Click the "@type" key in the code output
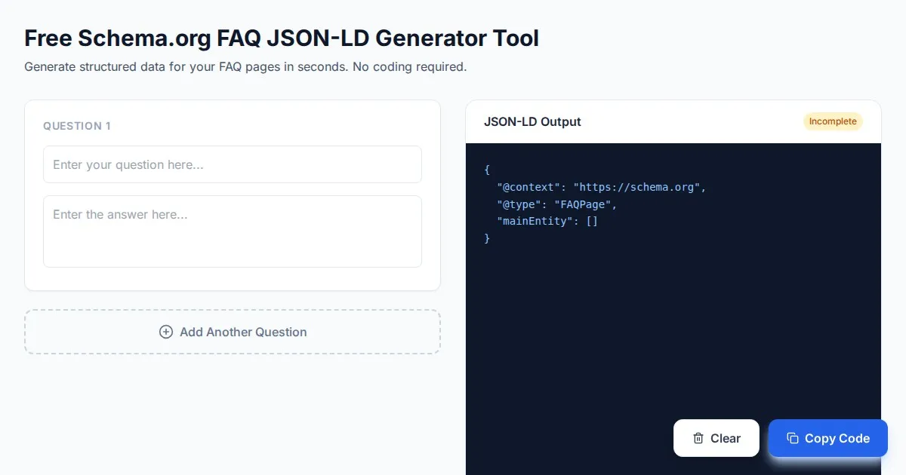The height and width of the screenshot is (475, 906). tap(519, 204)
